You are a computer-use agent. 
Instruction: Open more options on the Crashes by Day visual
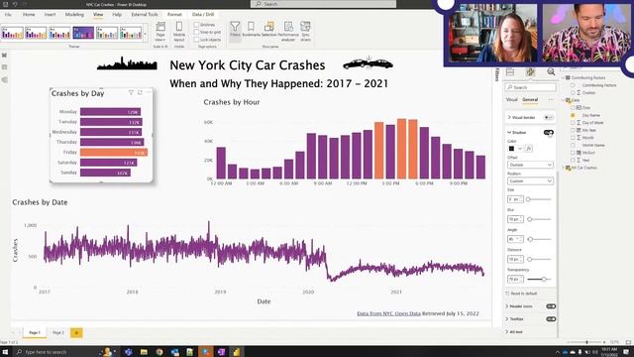tap(149, 92)
